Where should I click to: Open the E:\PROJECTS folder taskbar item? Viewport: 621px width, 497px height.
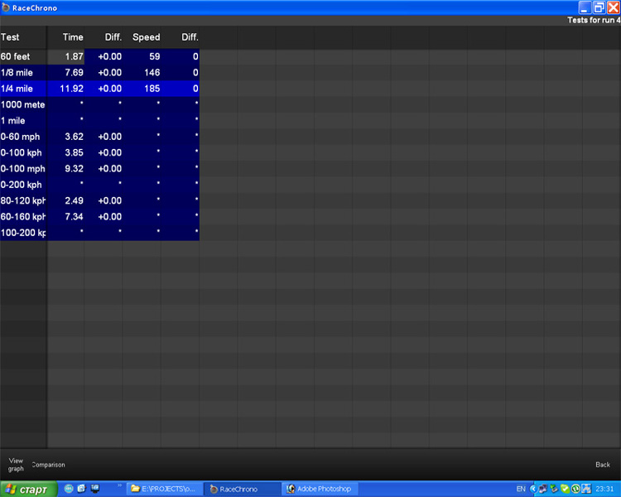tap(163, 489)
